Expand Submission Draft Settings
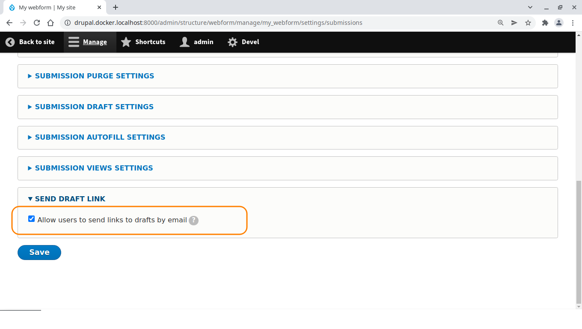The height and width of the screenshot is (329, 582). [x=94, y=107]
